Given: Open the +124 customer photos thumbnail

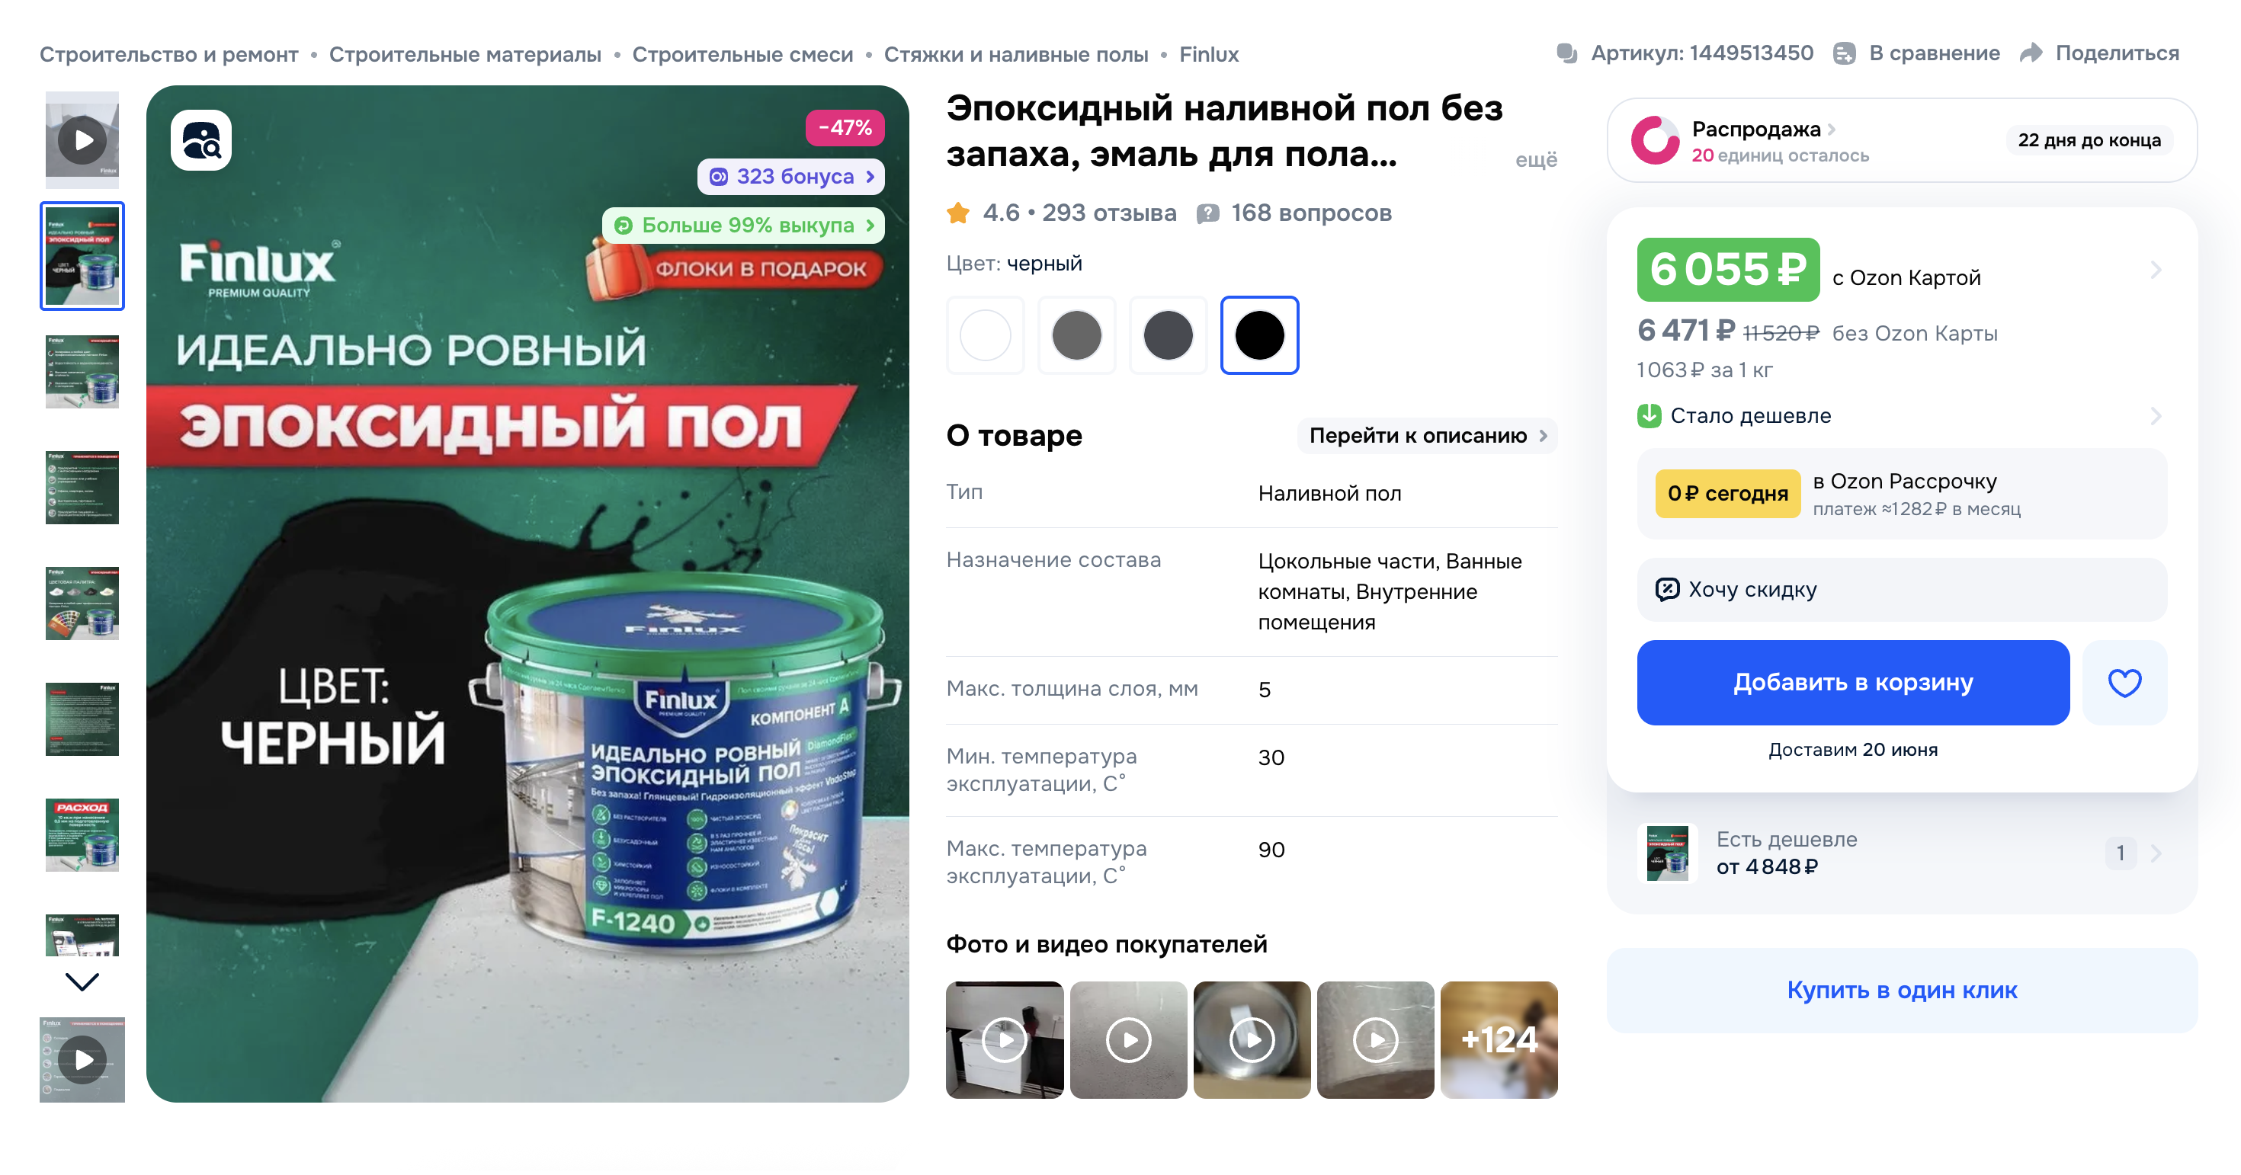Looking at the screenshot, I should 1498,1040.
